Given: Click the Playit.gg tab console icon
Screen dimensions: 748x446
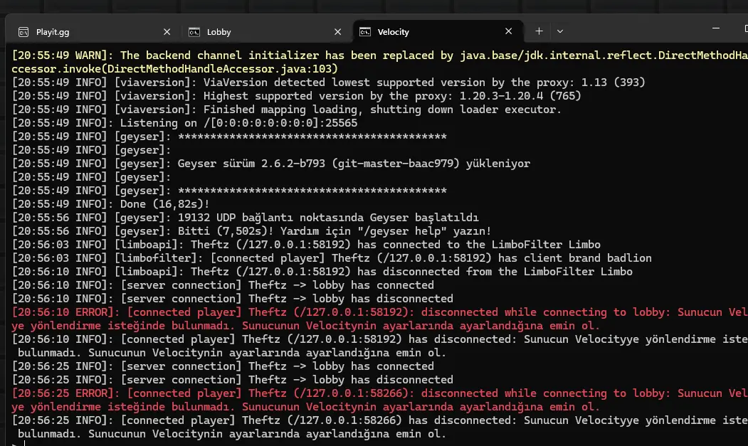Looking at the screenshot, I should [x=23, y=32].
